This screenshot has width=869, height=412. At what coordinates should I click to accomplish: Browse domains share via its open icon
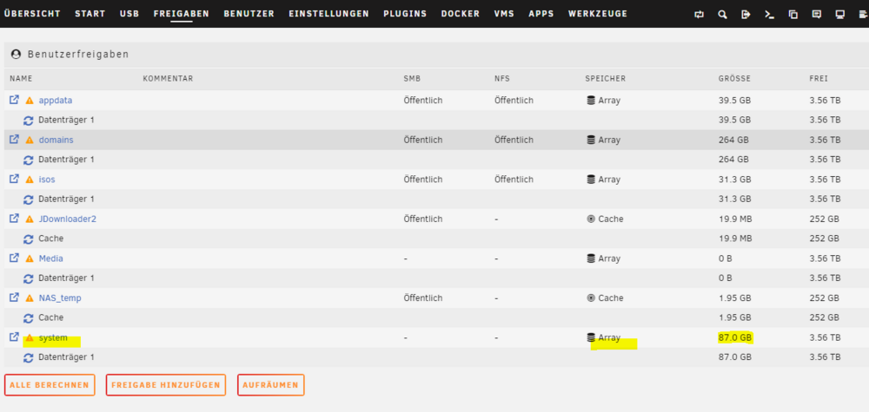click(x=15, y=140)
